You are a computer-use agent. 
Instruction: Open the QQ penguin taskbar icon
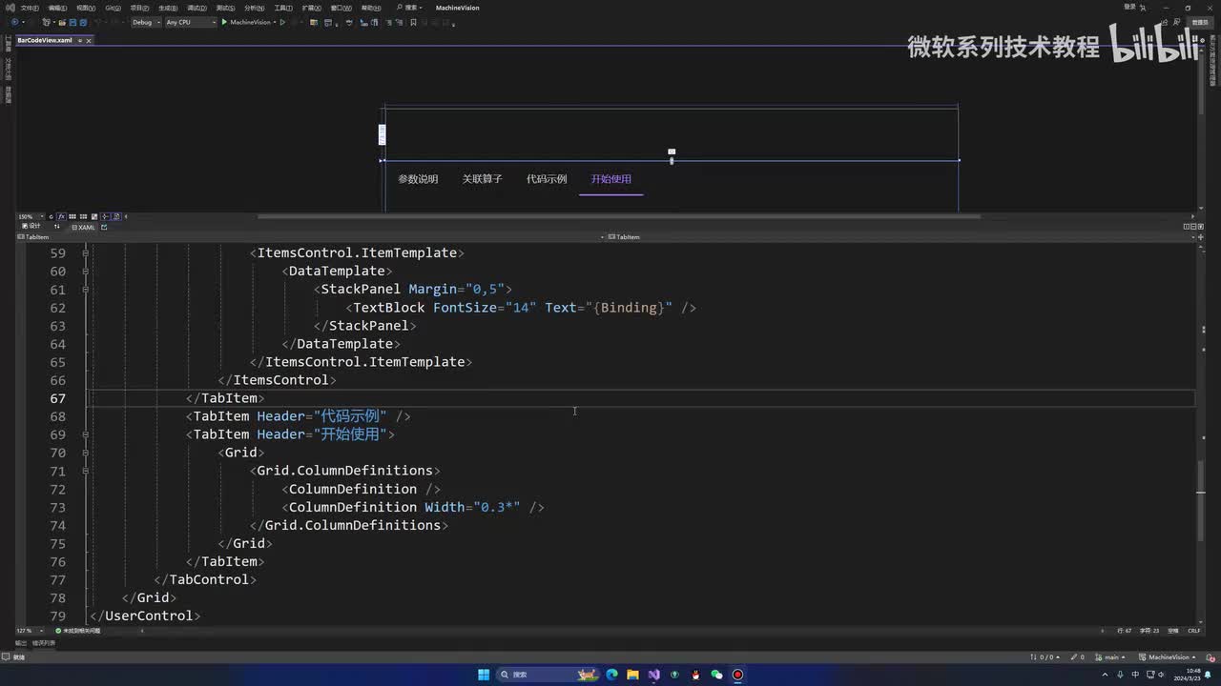[x=695, y=675]
